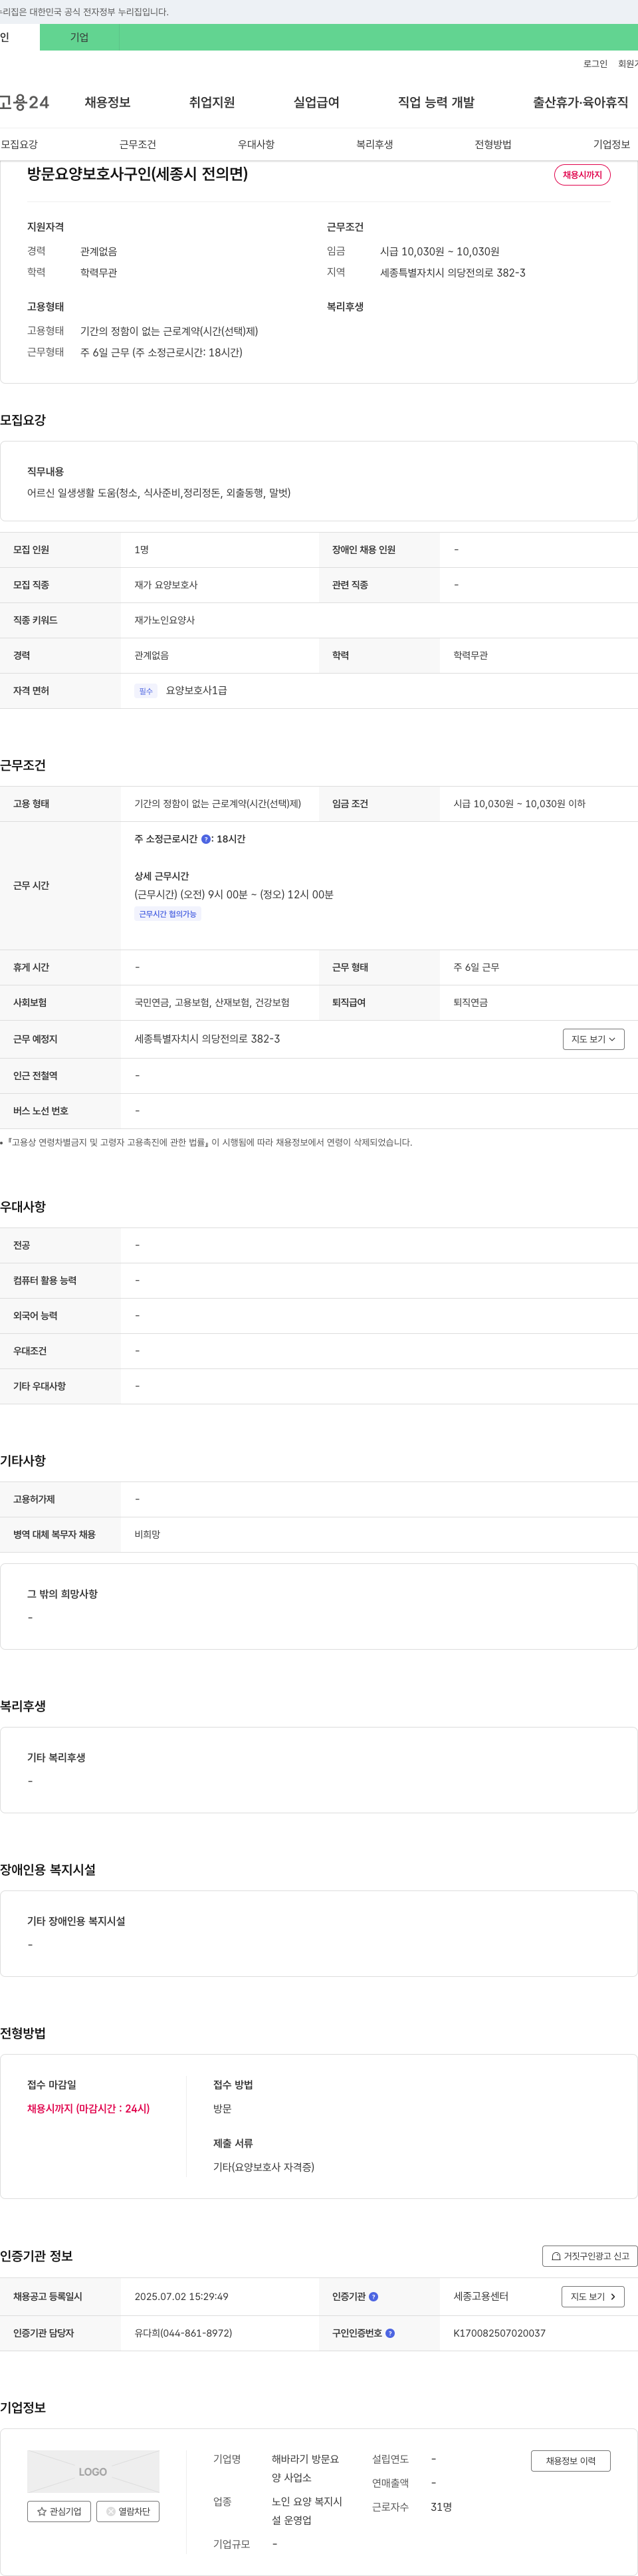The image size is (638, 2576).
Task: Click the 인증기관 help icon
Action: pyautogui.click(x=373, y=2297)
